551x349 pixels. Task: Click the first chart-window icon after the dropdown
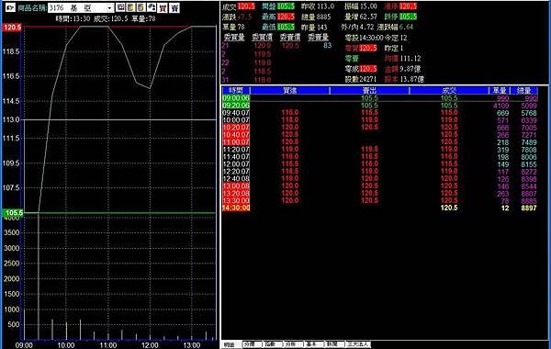pos(120,7)
